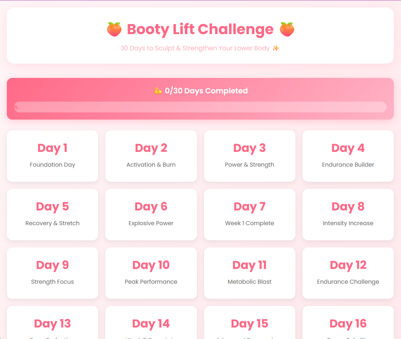Open the Day 10 Peak Performance card
Image resolution: width=401 pixels, height=339 pixels.
(151, 273)
